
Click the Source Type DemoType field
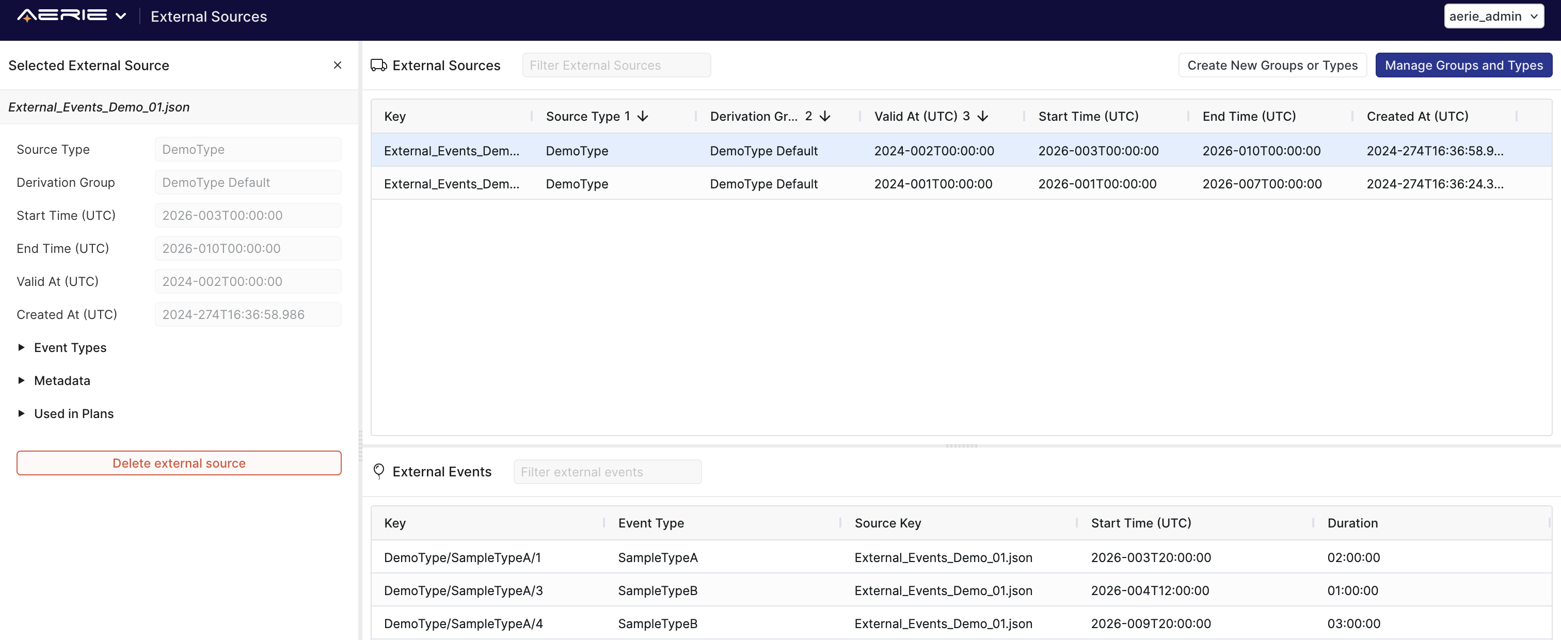[x=248, y=149]
